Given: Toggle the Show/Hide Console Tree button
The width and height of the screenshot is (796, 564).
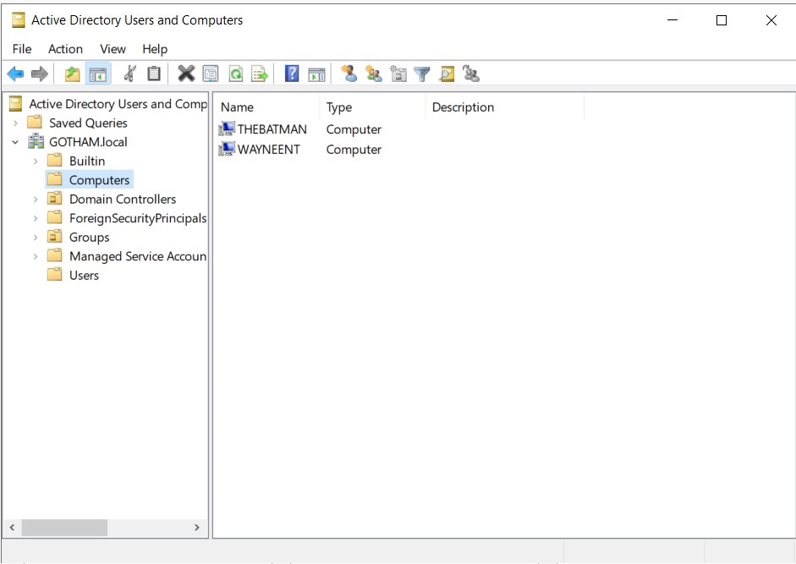Looking at the screenshot, I should click(98, 74).
